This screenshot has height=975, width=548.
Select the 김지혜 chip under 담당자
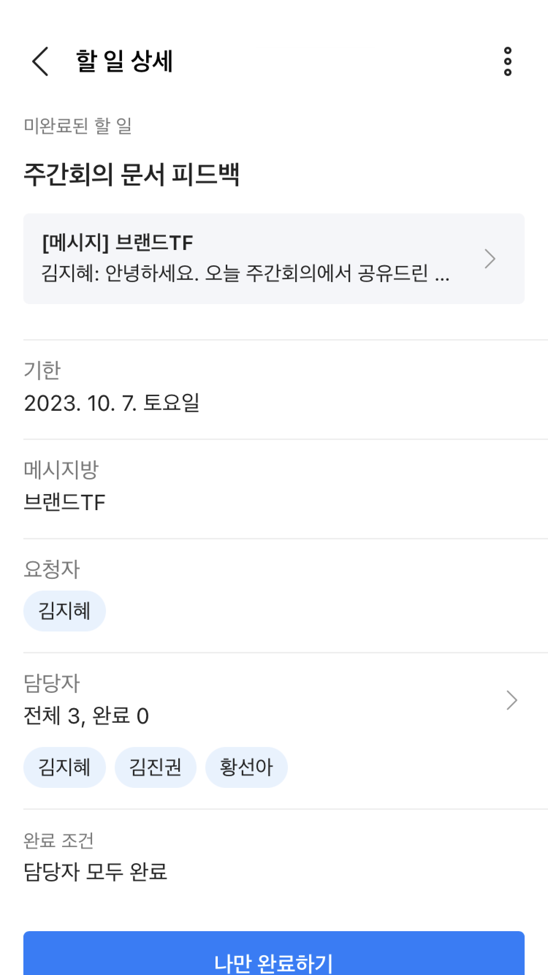coord(64,767)
